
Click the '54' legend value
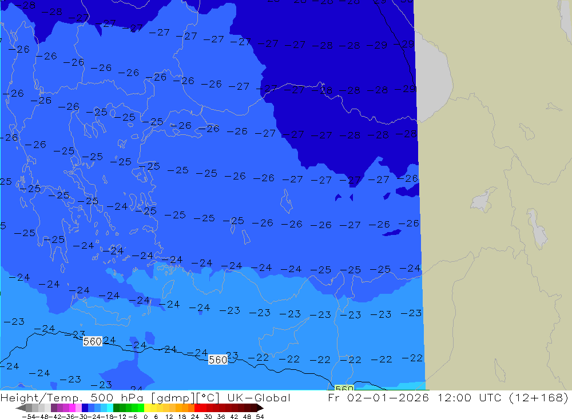[260, 417]
